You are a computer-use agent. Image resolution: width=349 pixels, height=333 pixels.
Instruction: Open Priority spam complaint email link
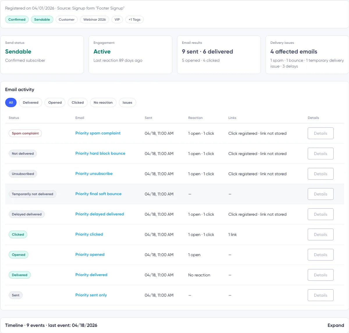click(x=98, y=133)
